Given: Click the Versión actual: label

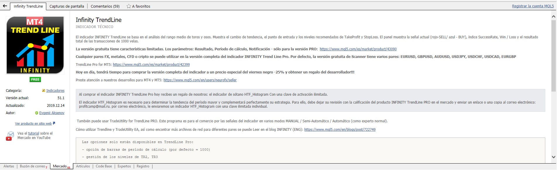Looking at the screenshot, I should (17, 98).
